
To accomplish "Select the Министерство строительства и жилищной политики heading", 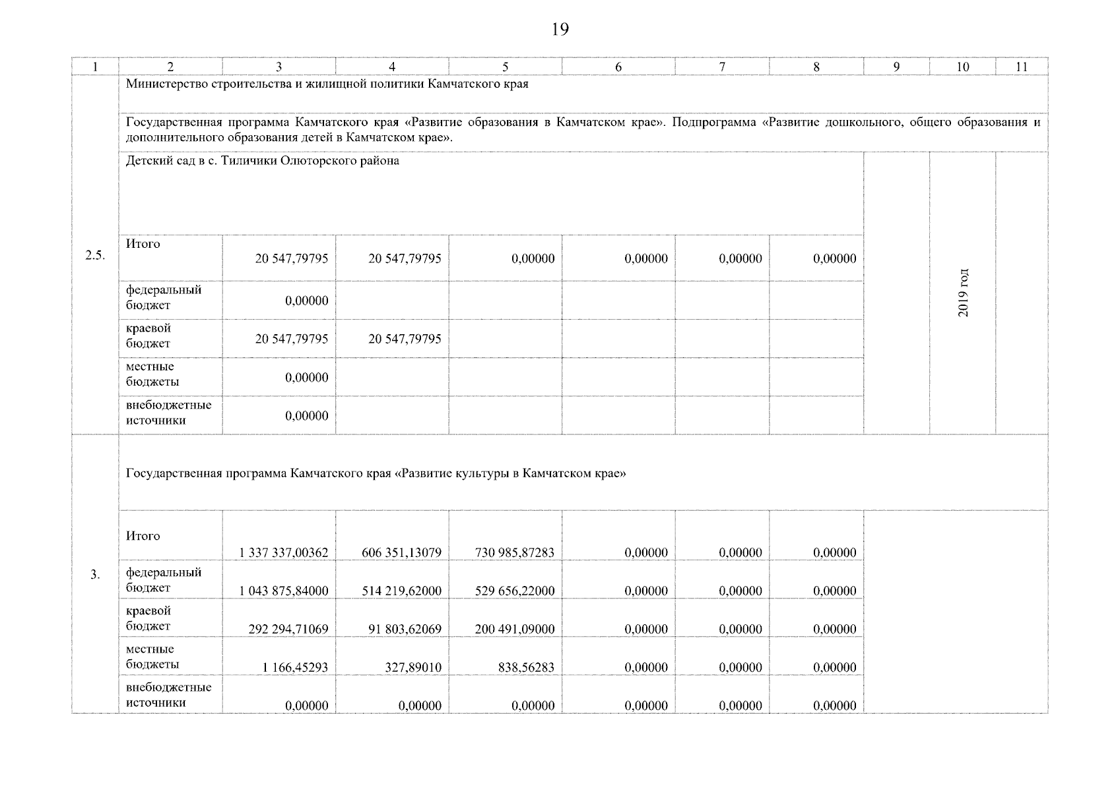I will pos(327,85).
